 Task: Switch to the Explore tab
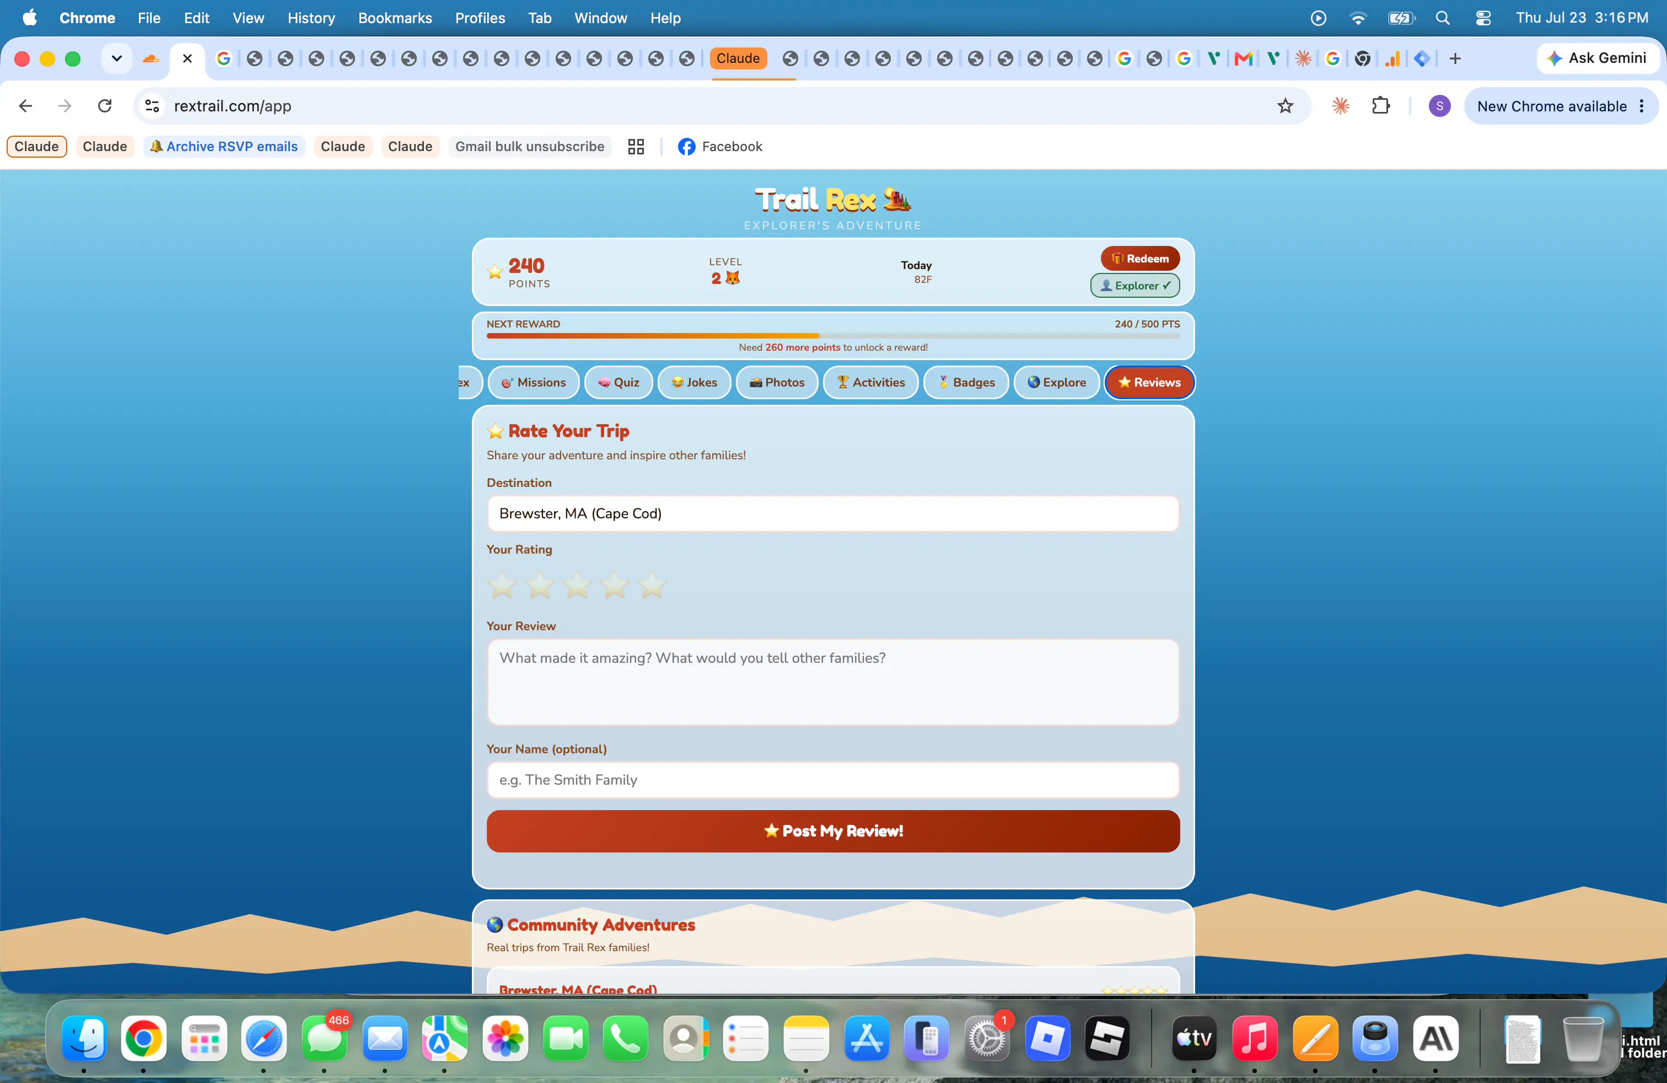pyautogui.click(x=1056, y=383)
